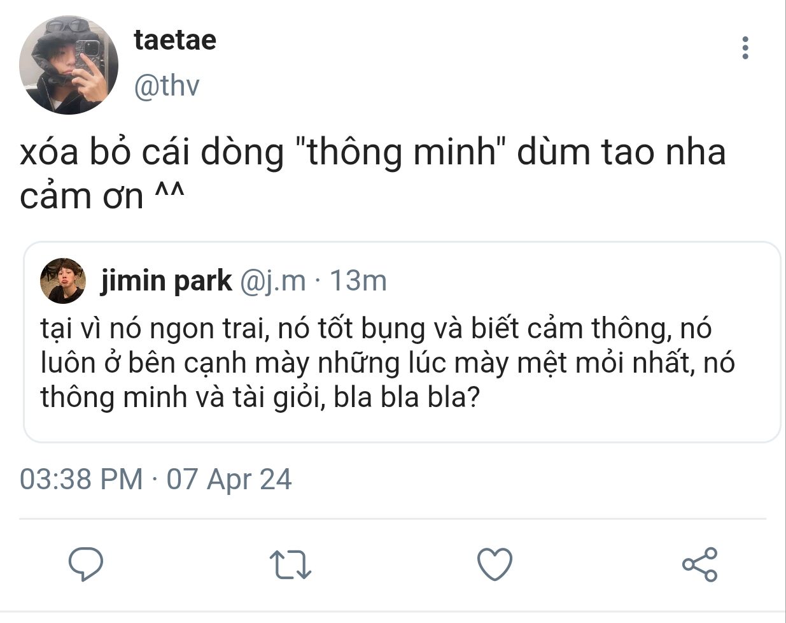Share the tweet via share icon

(699, 564)
